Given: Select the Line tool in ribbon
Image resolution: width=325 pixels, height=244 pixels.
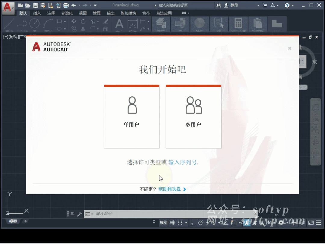Looking at the screenshot, I should (9, 23).
